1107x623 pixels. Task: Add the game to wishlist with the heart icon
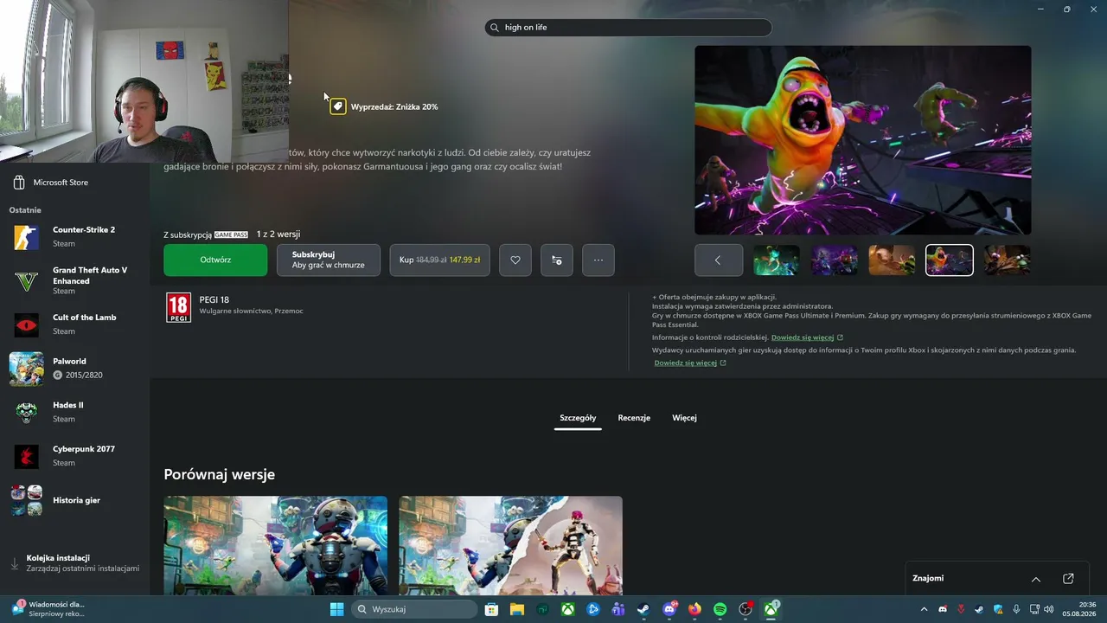[515, 260]
